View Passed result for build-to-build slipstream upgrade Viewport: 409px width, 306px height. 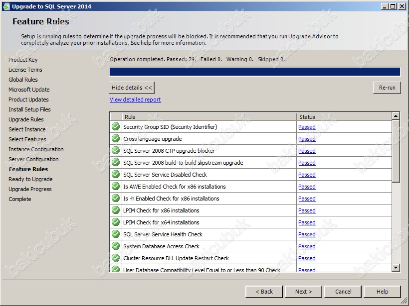point(307,163)
